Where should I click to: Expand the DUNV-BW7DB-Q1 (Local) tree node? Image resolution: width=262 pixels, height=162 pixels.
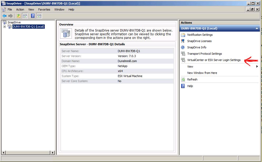[5, 27]
